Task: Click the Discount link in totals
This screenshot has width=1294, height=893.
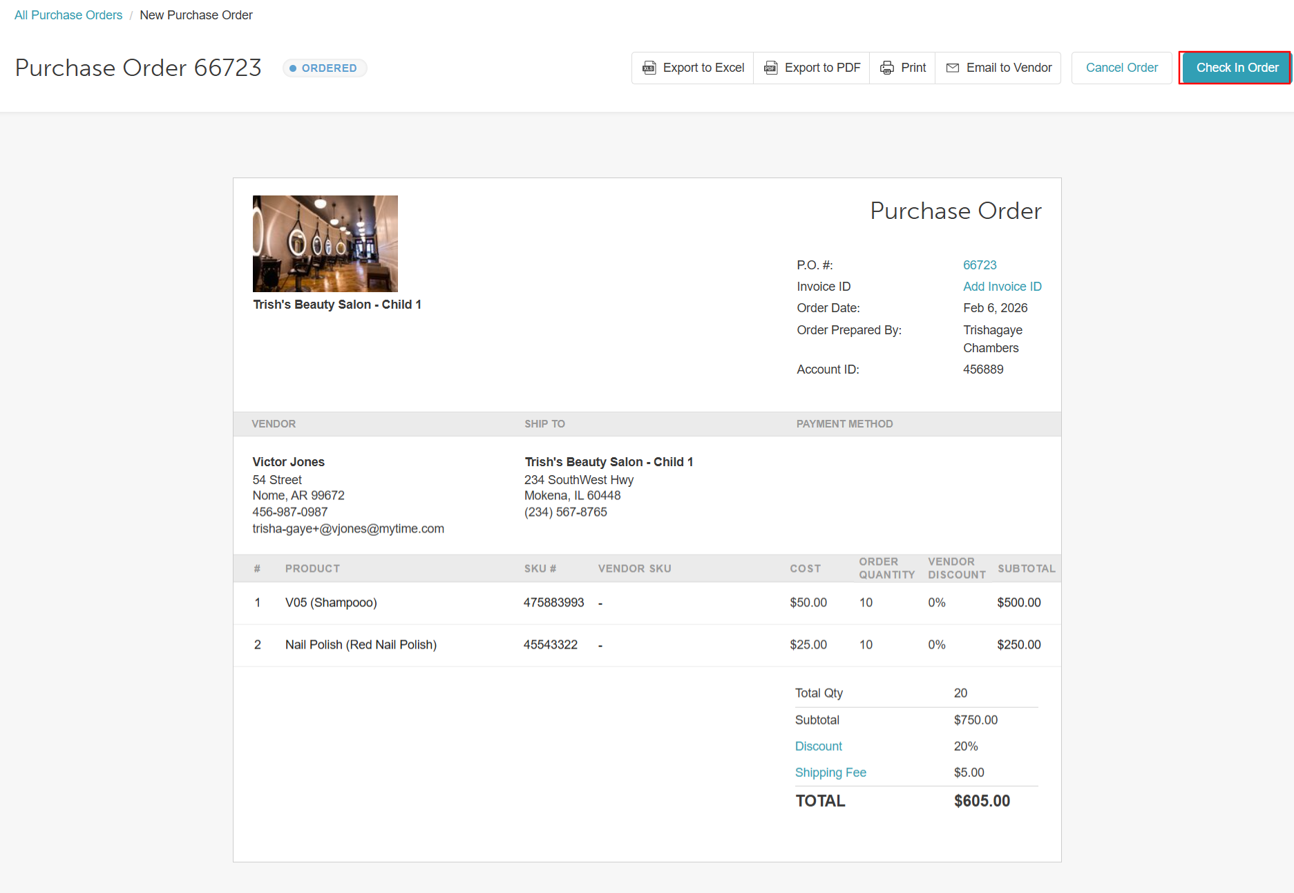Action: click(818, 747)
